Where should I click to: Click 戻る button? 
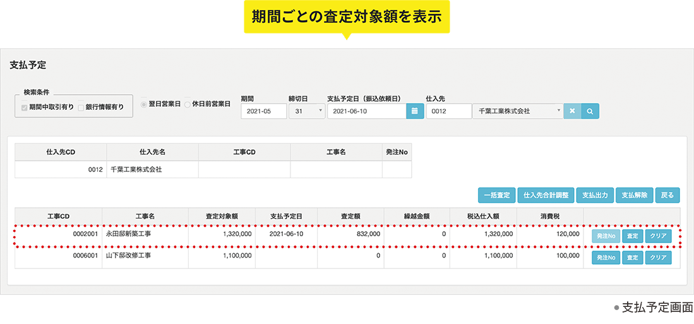click(x=667, y=195)
